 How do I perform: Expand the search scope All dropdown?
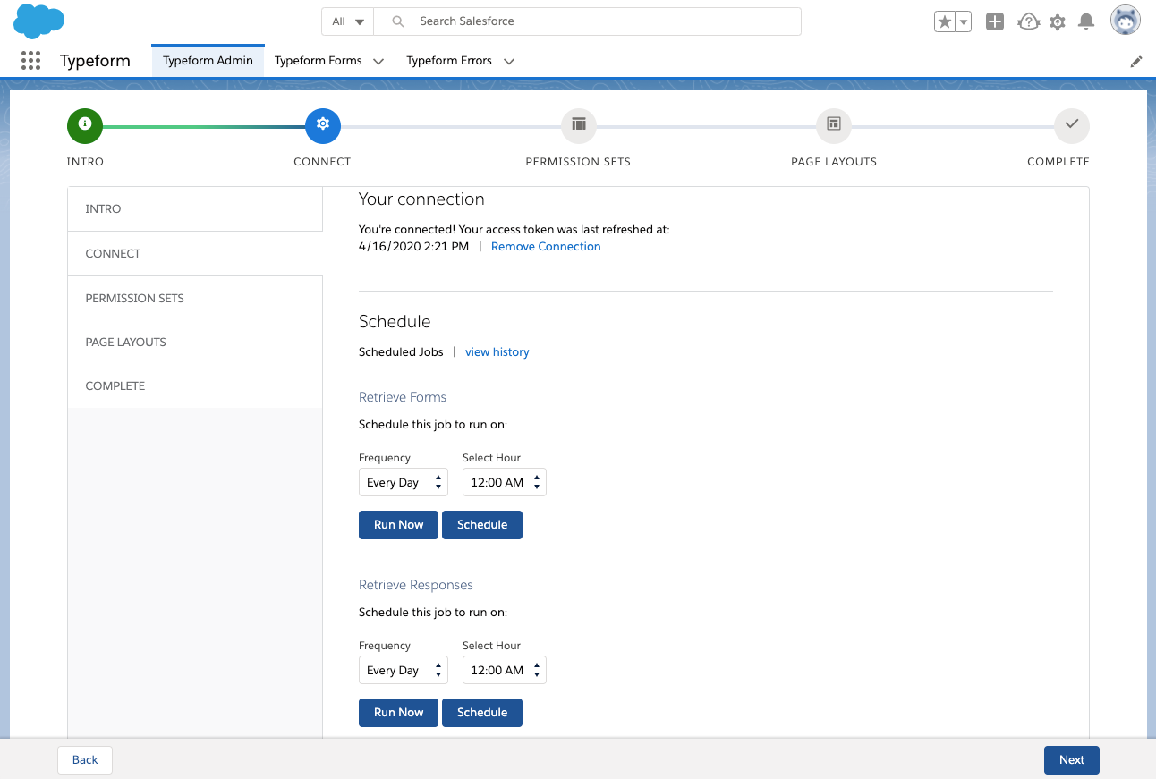[348, 21]
